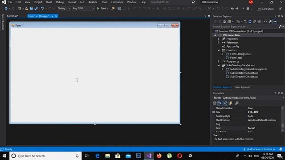This screenshot has height=160, width=285.
Task: Collapse the Form1.cs tree node
Action: (x=219, y=50)
